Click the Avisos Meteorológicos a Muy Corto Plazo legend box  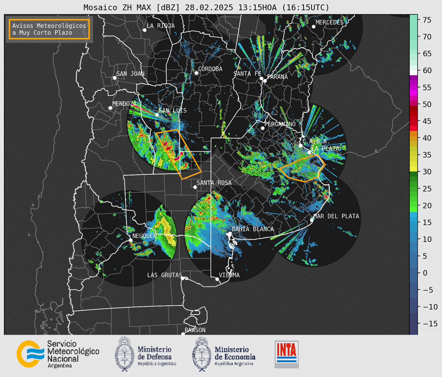49,29
